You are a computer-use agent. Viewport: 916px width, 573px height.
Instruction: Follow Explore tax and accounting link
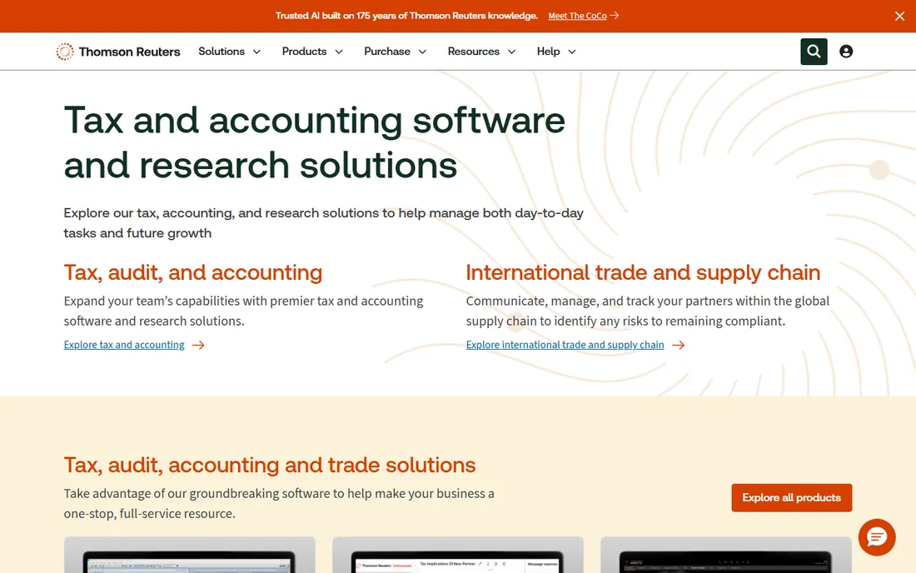124,345
